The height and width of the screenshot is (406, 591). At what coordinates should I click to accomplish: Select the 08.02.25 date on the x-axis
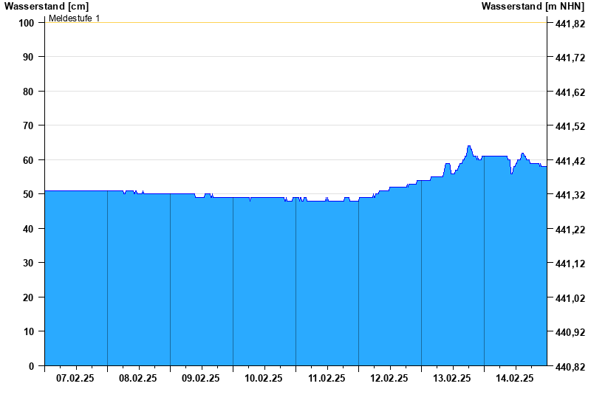coord(138,379)
